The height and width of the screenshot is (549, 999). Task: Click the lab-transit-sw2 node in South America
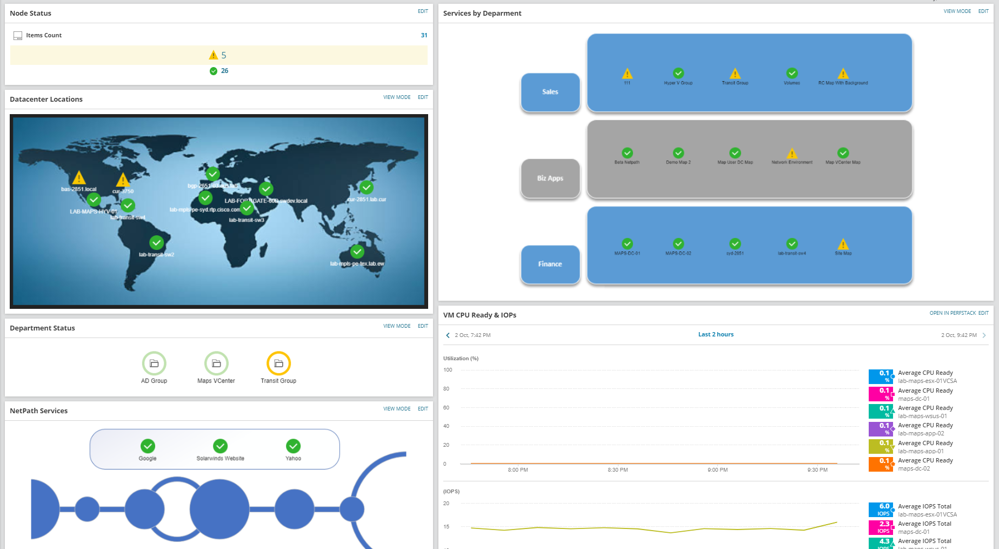coord(157,242)
